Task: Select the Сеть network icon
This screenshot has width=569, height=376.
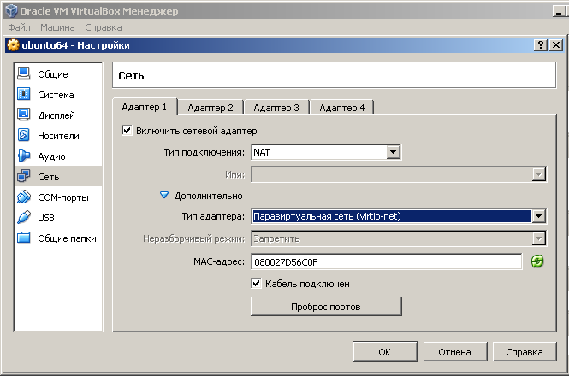Action: tap(24, 176)
